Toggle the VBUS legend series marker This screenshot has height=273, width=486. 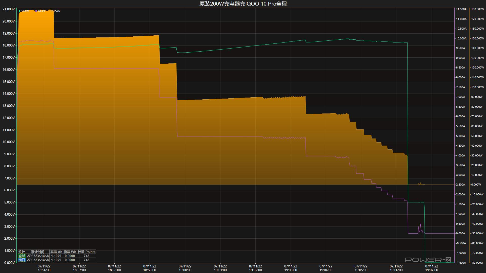(x=20, y=11)
